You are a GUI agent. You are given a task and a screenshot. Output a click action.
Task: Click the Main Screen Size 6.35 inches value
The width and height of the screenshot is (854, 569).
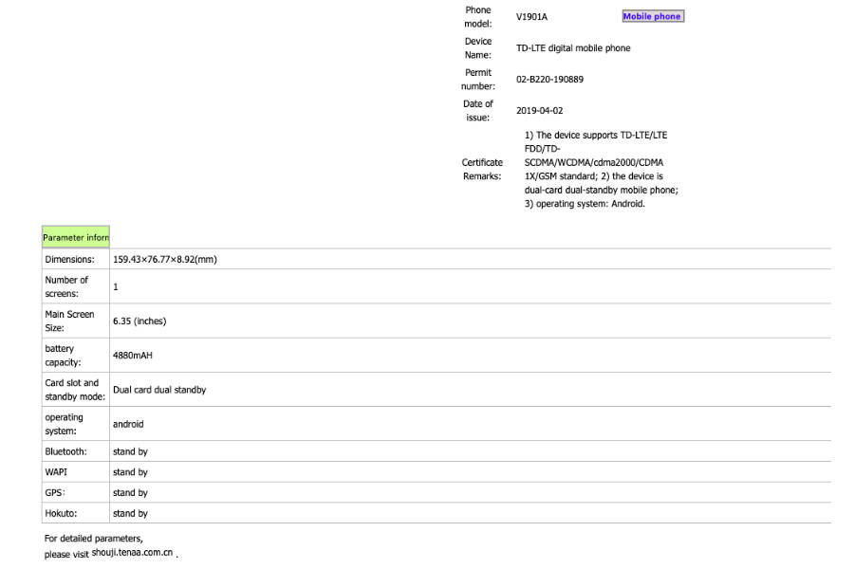139,321
